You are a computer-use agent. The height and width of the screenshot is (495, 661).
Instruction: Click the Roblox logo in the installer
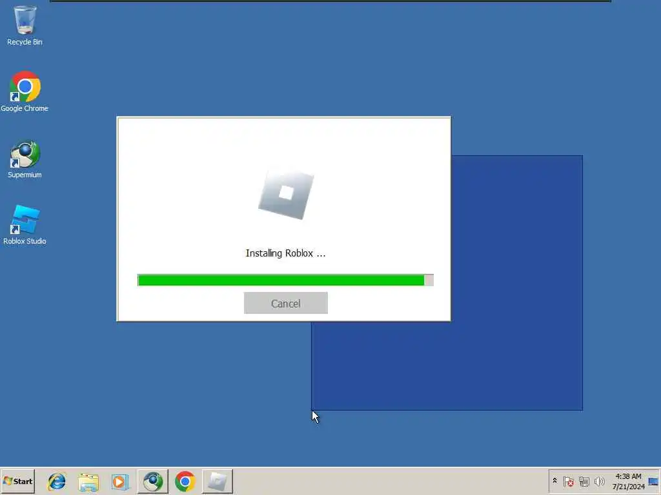pos(286,193)
